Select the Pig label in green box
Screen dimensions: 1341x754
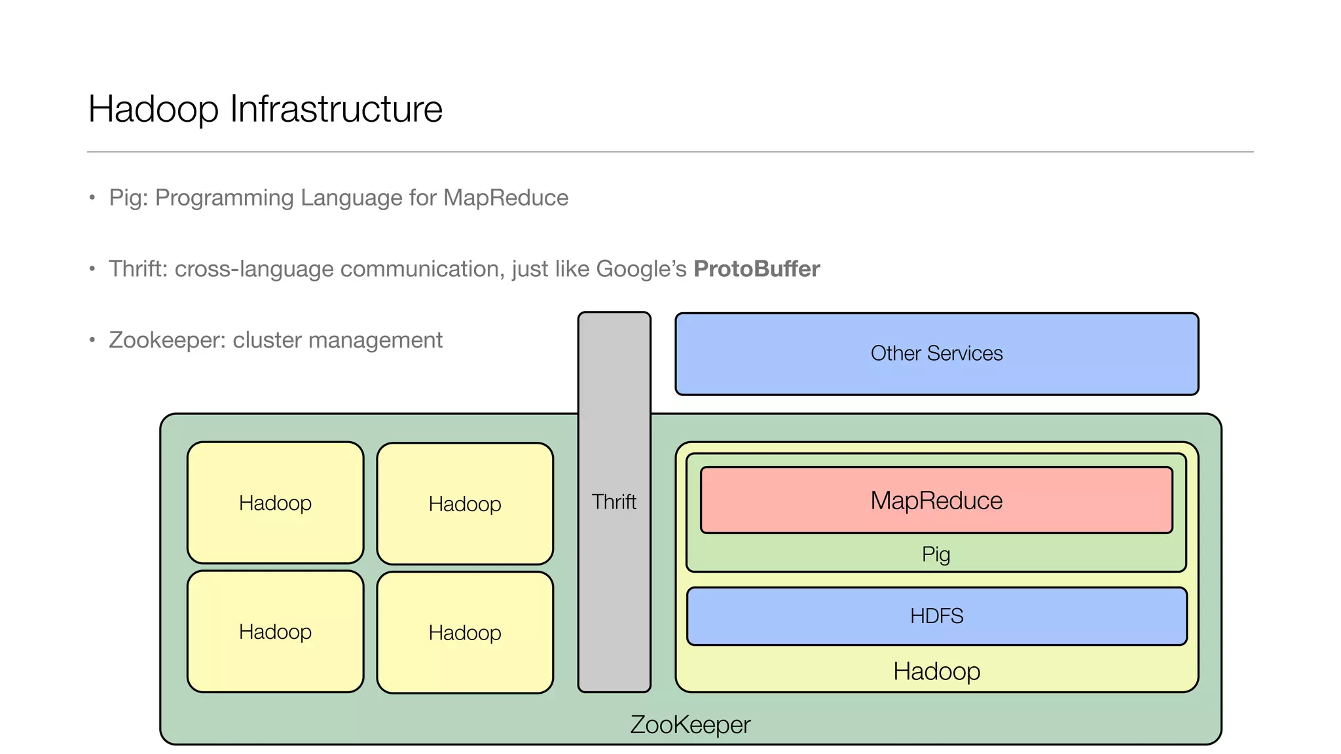pyautogui.click(x=936, y=554)
